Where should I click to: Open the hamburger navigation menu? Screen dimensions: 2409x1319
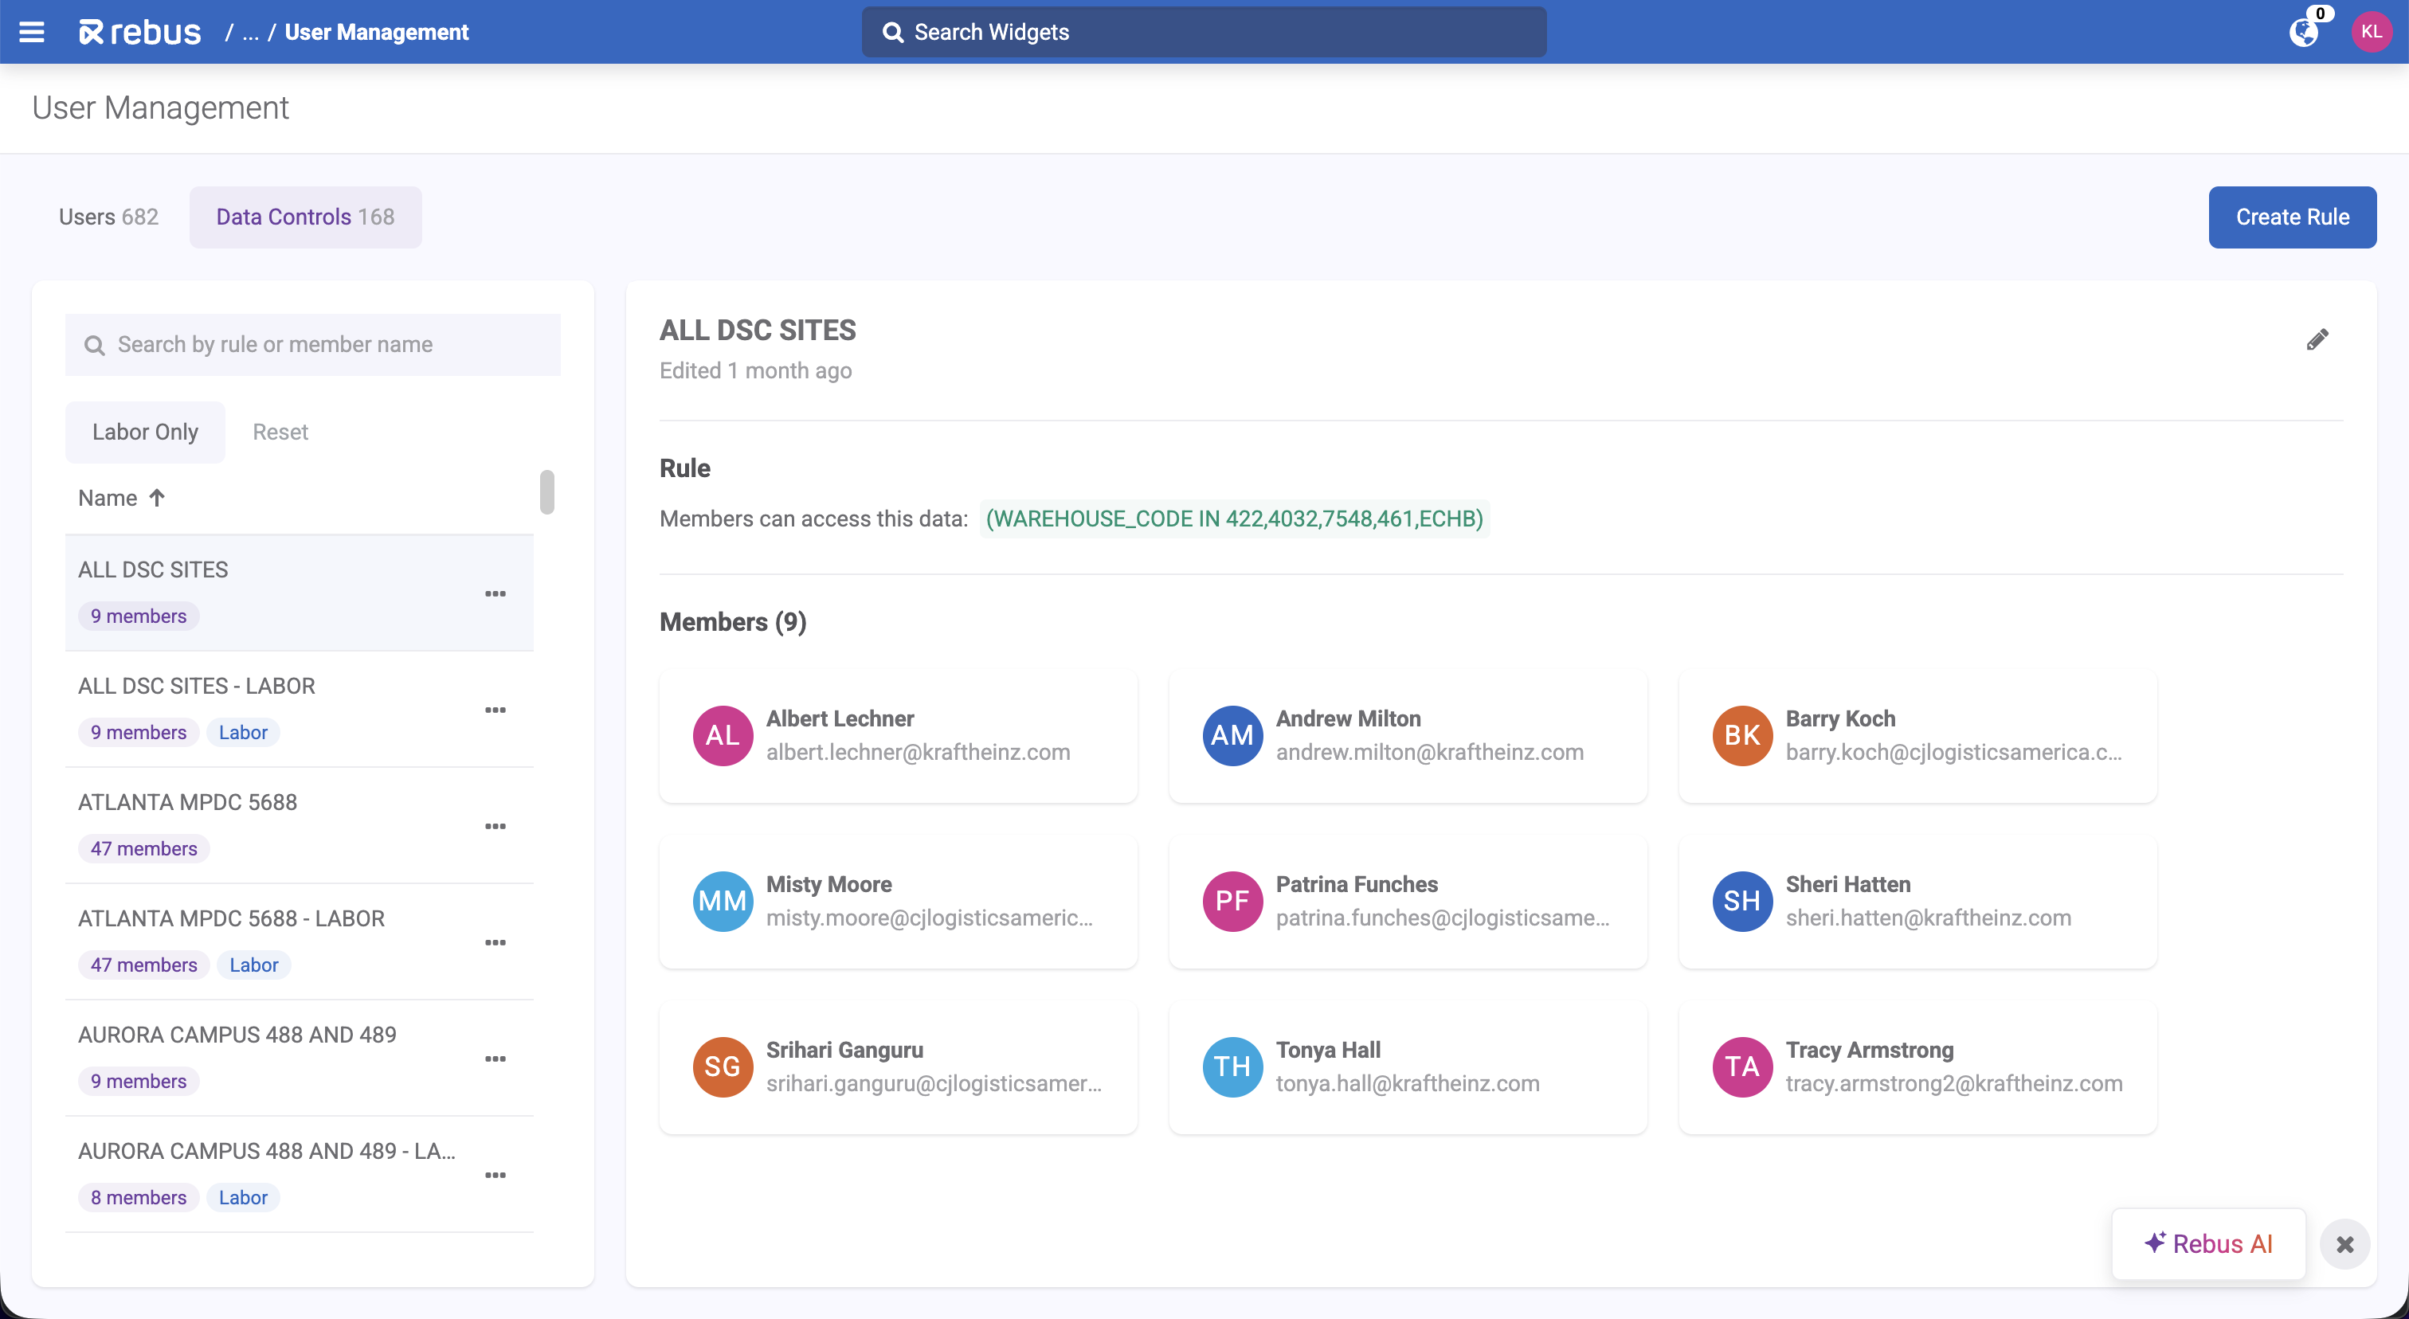coord(32,32)
